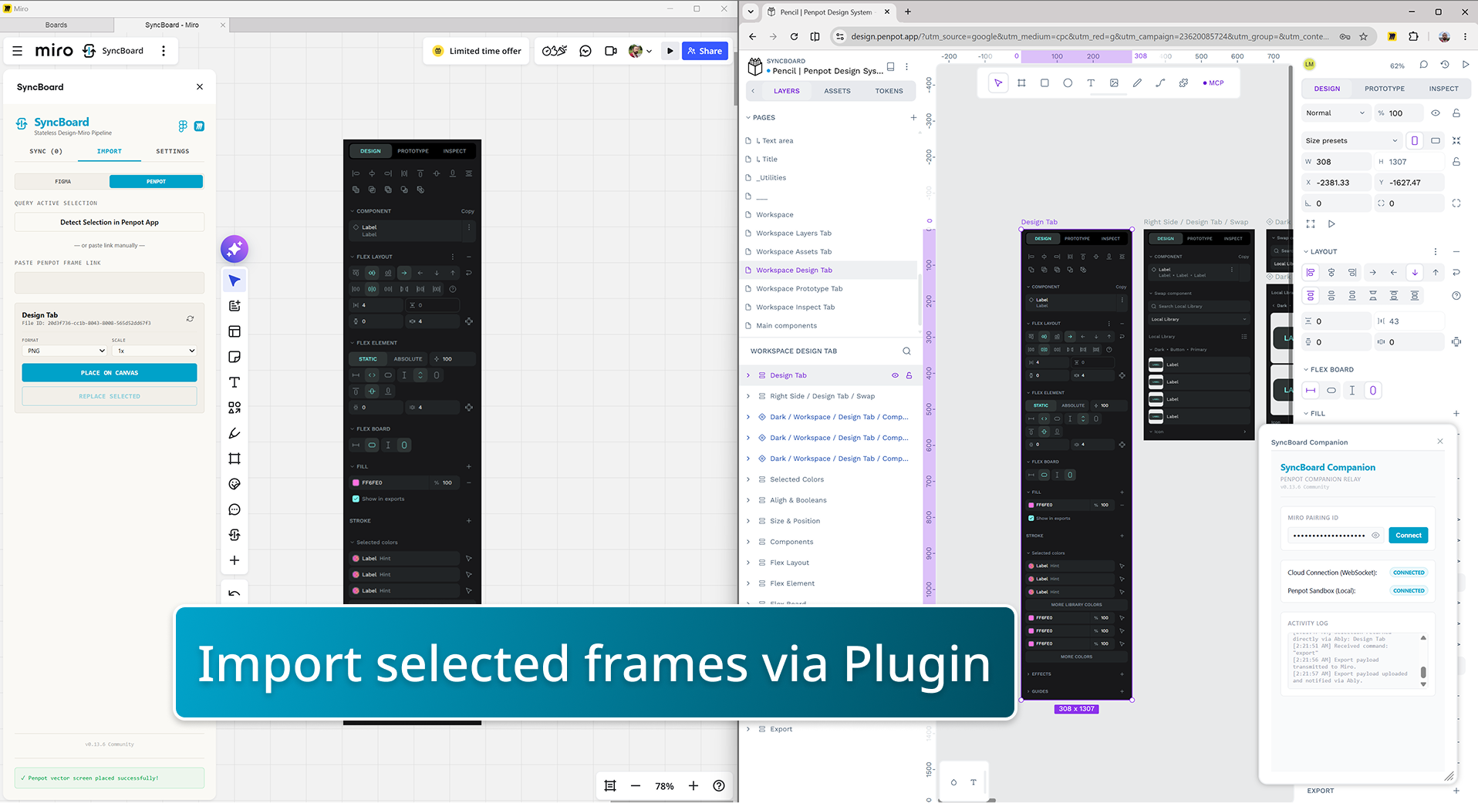The image size is (1478, 803).
Task: Select the Miro frame tool
Action: (x=235, y=459)
